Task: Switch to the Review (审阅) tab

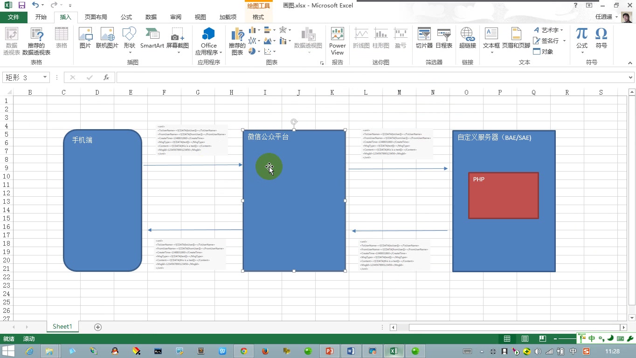Action: pos(176,17)
